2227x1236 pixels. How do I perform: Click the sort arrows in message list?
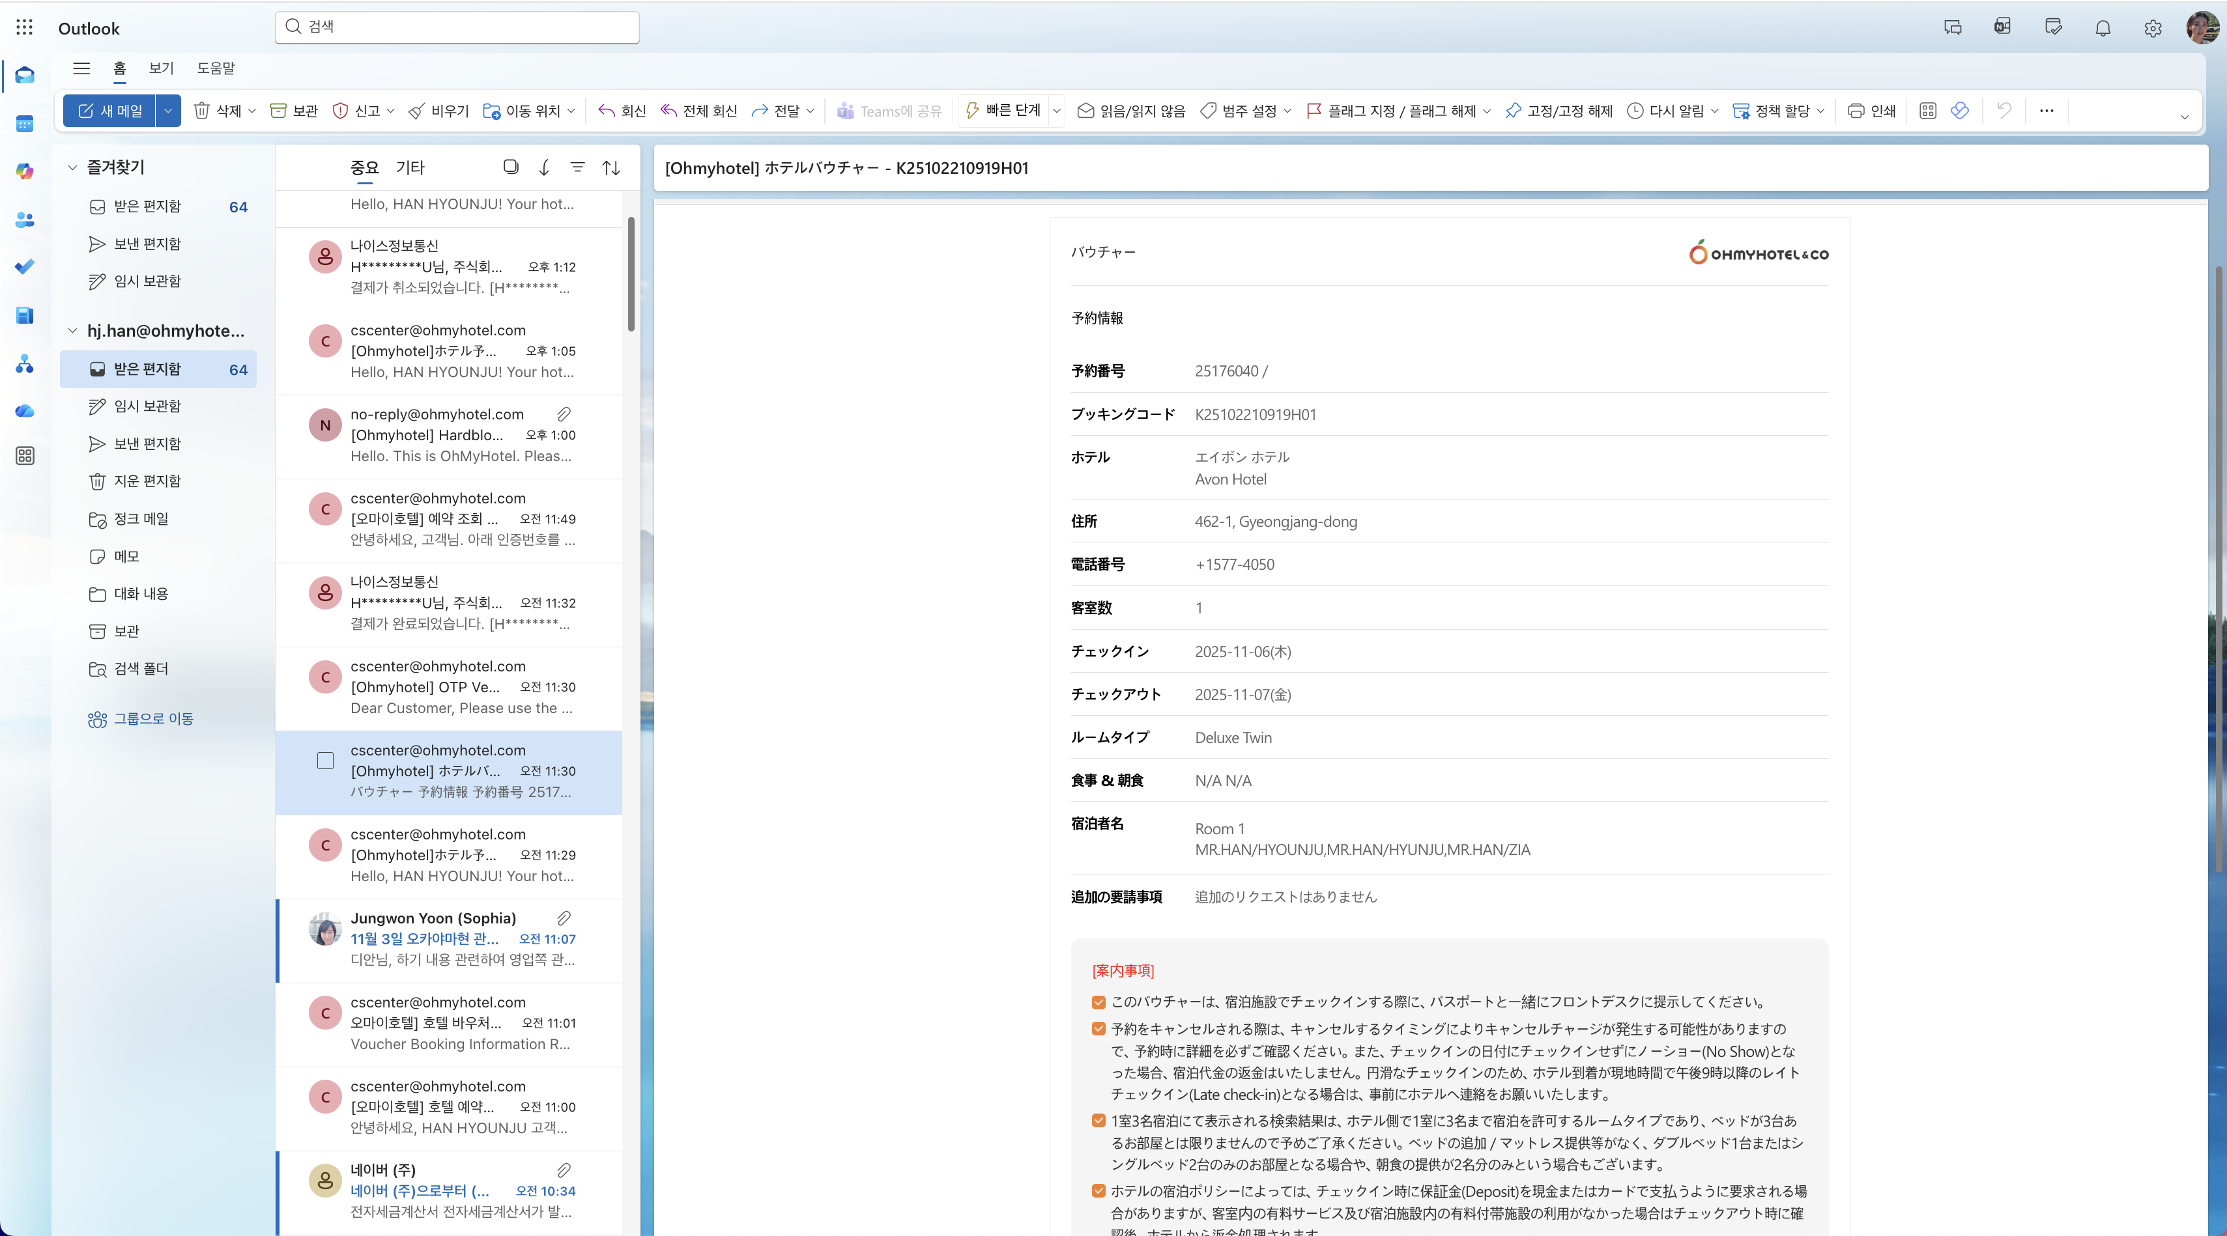point(611,167)
